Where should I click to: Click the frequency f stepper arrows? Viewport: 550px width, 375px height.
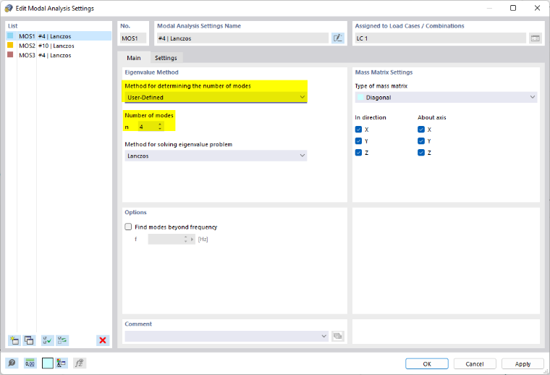pyautogui.click(x=186, y=239)
